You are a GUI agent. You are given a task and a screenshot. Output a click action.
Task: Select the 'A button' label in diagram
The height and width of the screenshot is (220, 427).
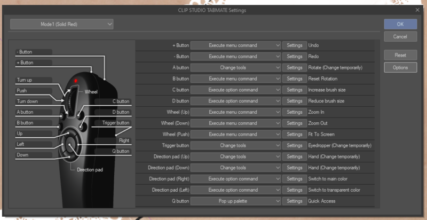(x=34, y=112)
